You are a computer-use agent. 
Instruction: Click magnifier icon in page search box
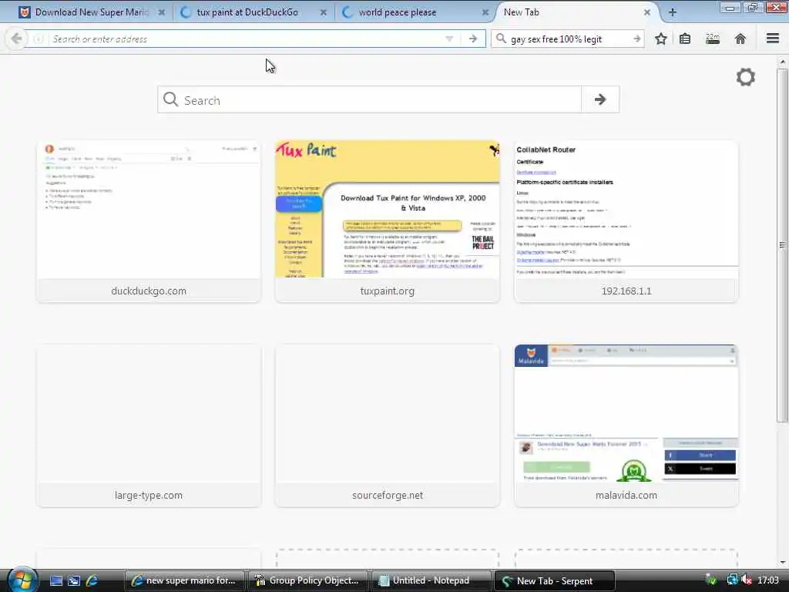(x=170, y=99)
